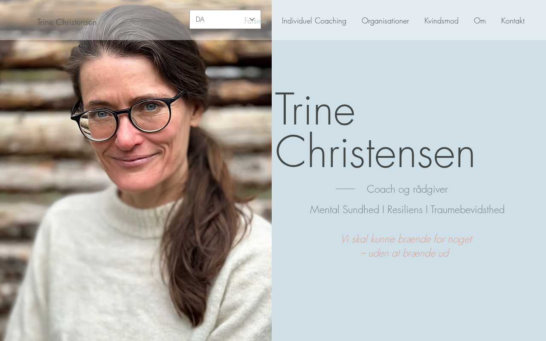Click the Trine Christensen site title logo
The image size is (546, 341).
point(67,22)
